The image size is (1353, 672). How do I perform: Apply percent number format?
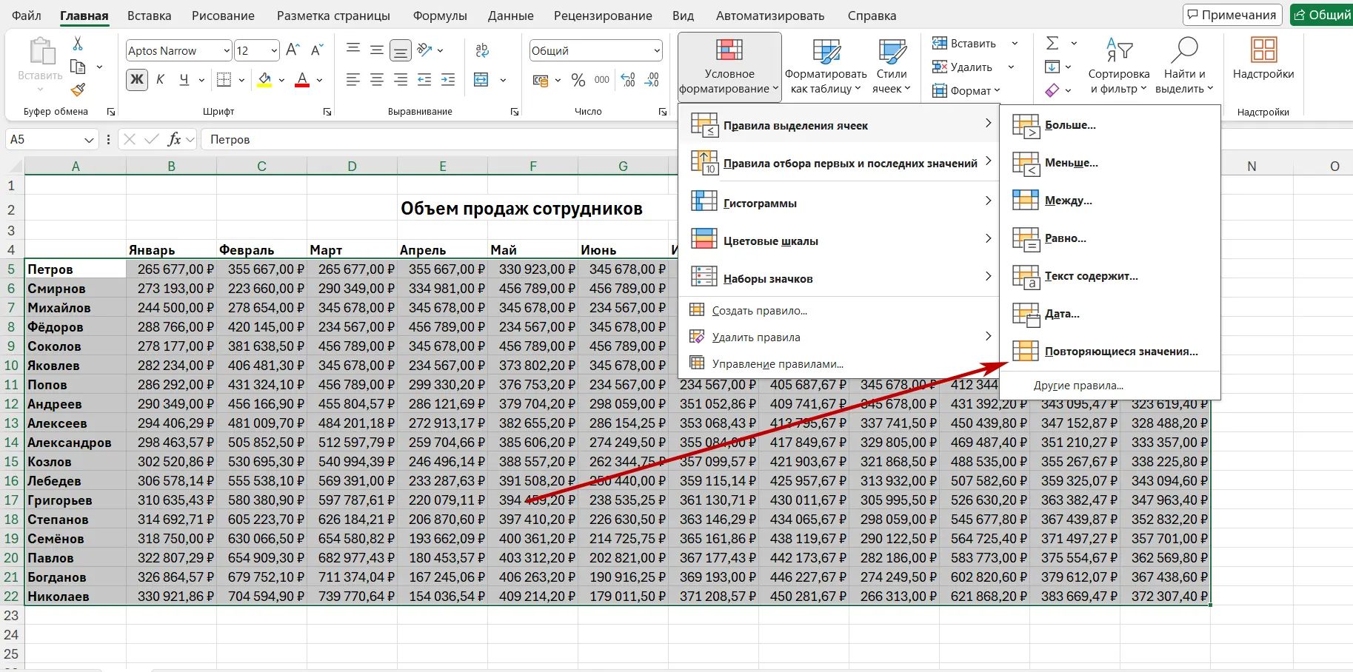click(x=578, y=80)
